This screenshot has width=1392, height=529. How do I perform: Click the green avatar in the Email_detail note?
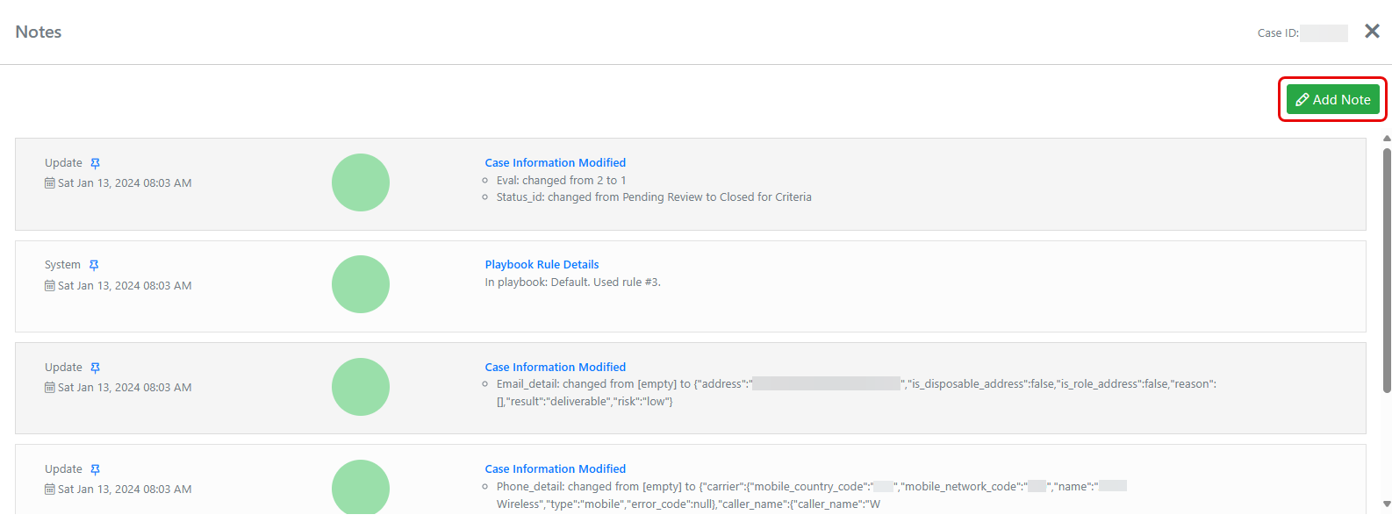pyautogui.click(x=360, y=387)
